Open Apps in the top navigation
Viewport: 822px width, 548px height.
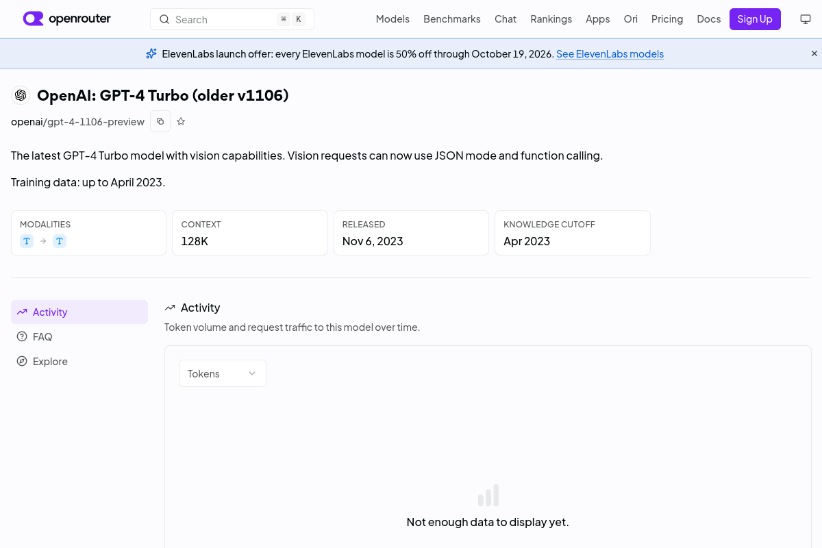(x=598, y=19)
